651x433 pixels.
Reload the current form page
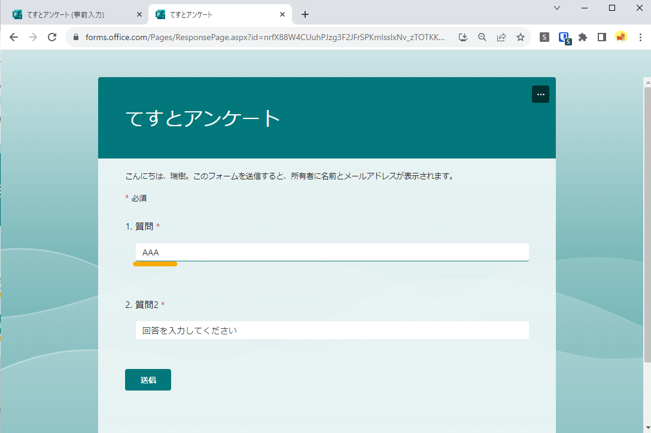[52, 37]
